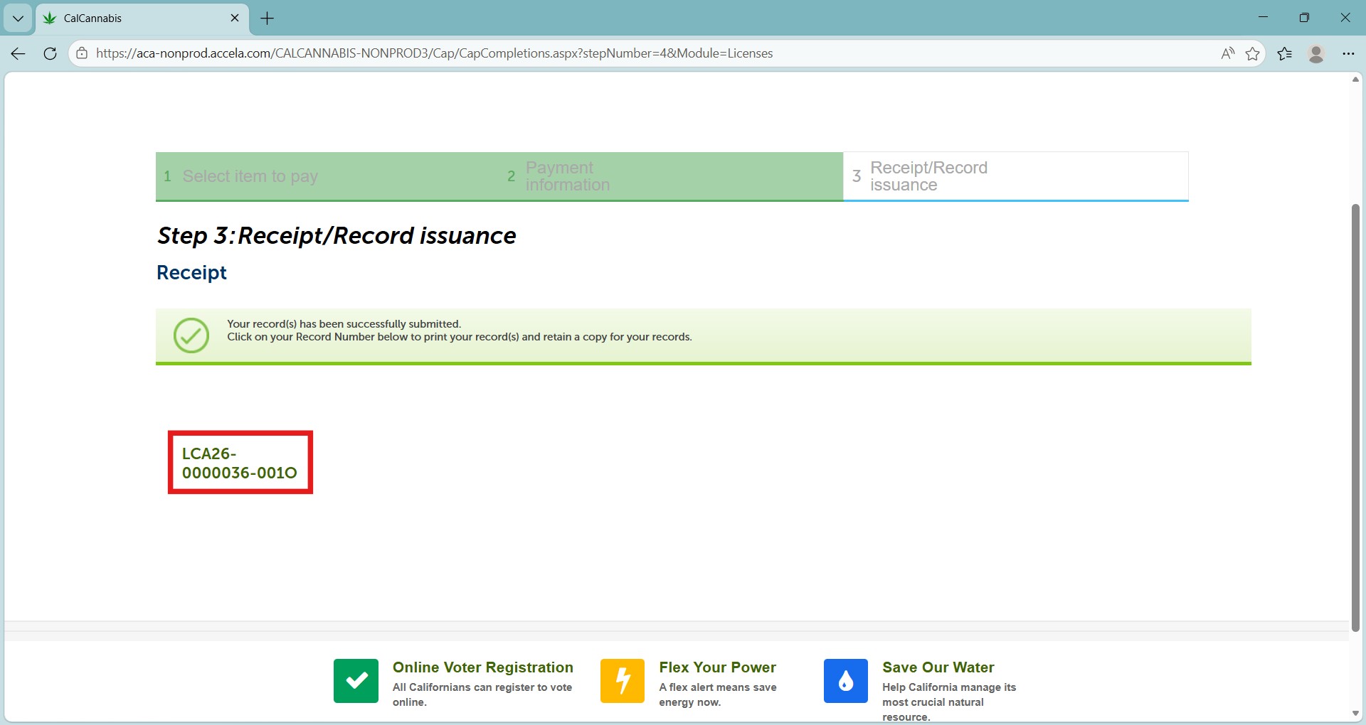1366x725 pixels.
Task: Select the CalCannabis browser tab
Action: point(142,18)
